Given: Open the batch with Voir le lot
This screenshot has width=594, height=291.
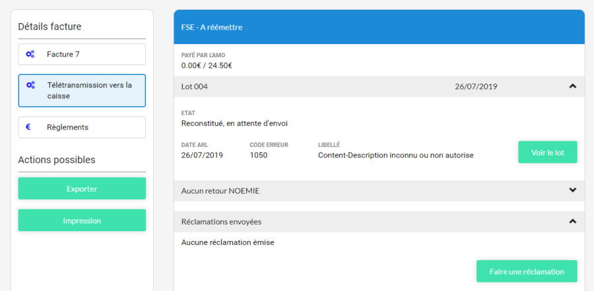Looking at the screenshot, I should 547,152.
